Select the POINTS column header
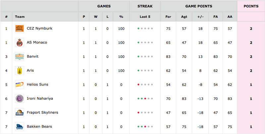Image resolution: width=265 pixels, height=134 pixels. [251, 6]
